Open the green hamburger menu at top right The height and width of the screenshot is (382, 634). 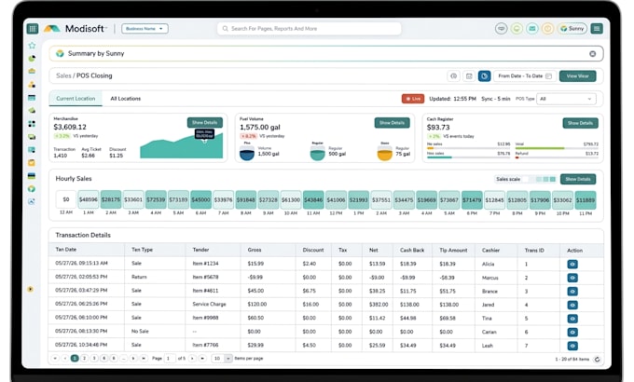coord(597,29)
